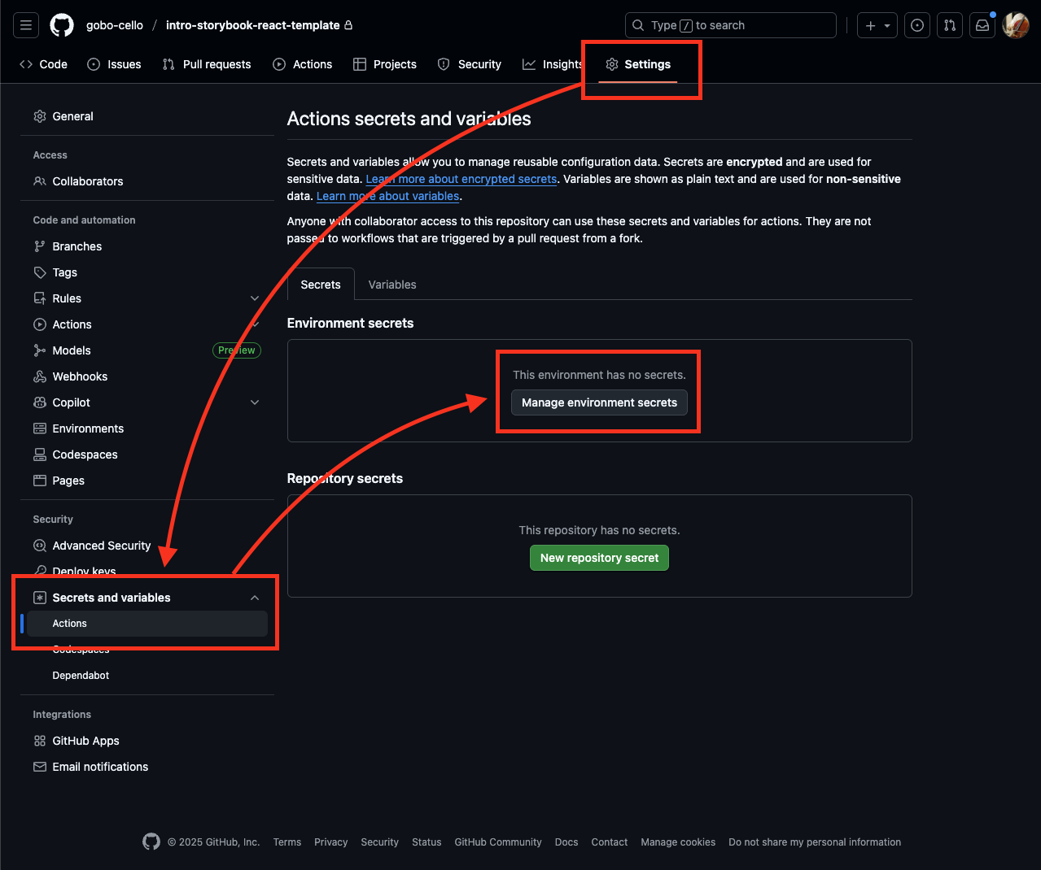The width and height of the screenshot is (1041, 870).
Task: Switch to the Issues tab
Action: (114, 64)
